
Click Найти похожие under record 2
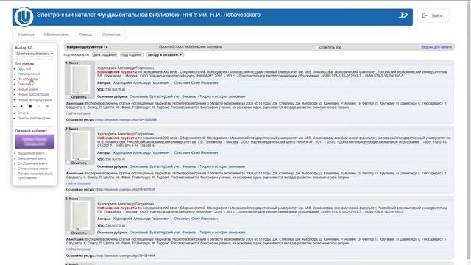coord(78,183)
